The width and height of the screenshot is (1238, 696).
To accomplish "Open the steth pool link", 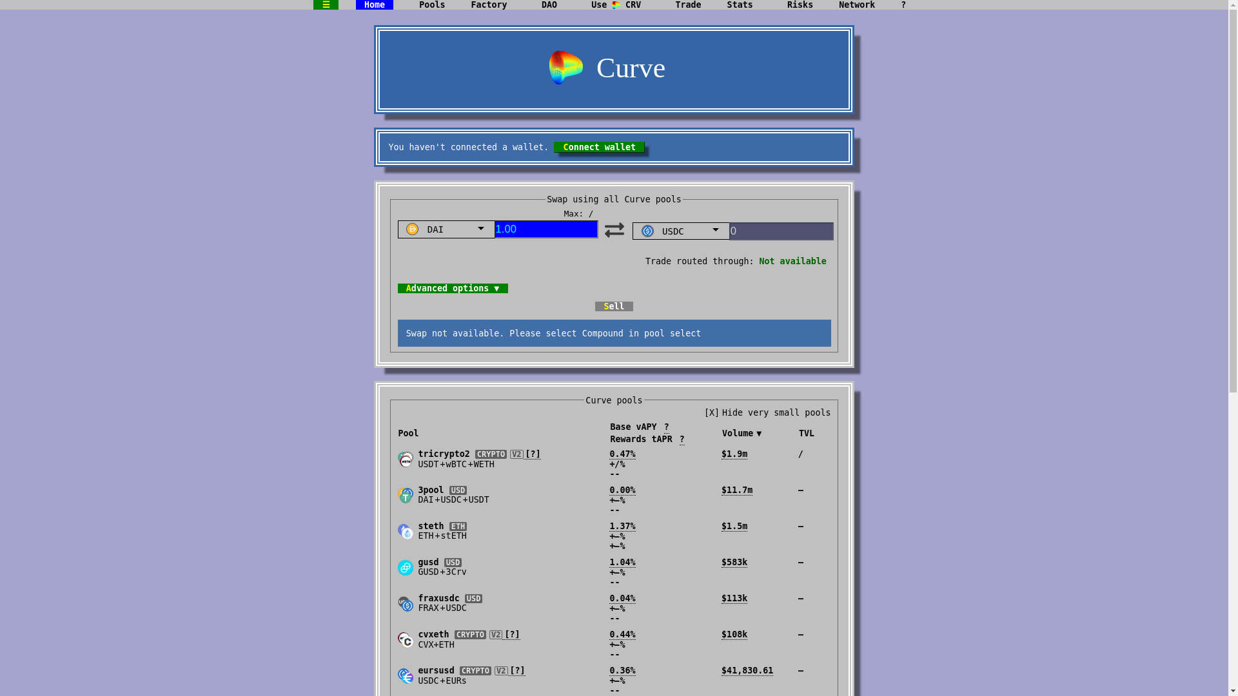I will tap(431, 526).
